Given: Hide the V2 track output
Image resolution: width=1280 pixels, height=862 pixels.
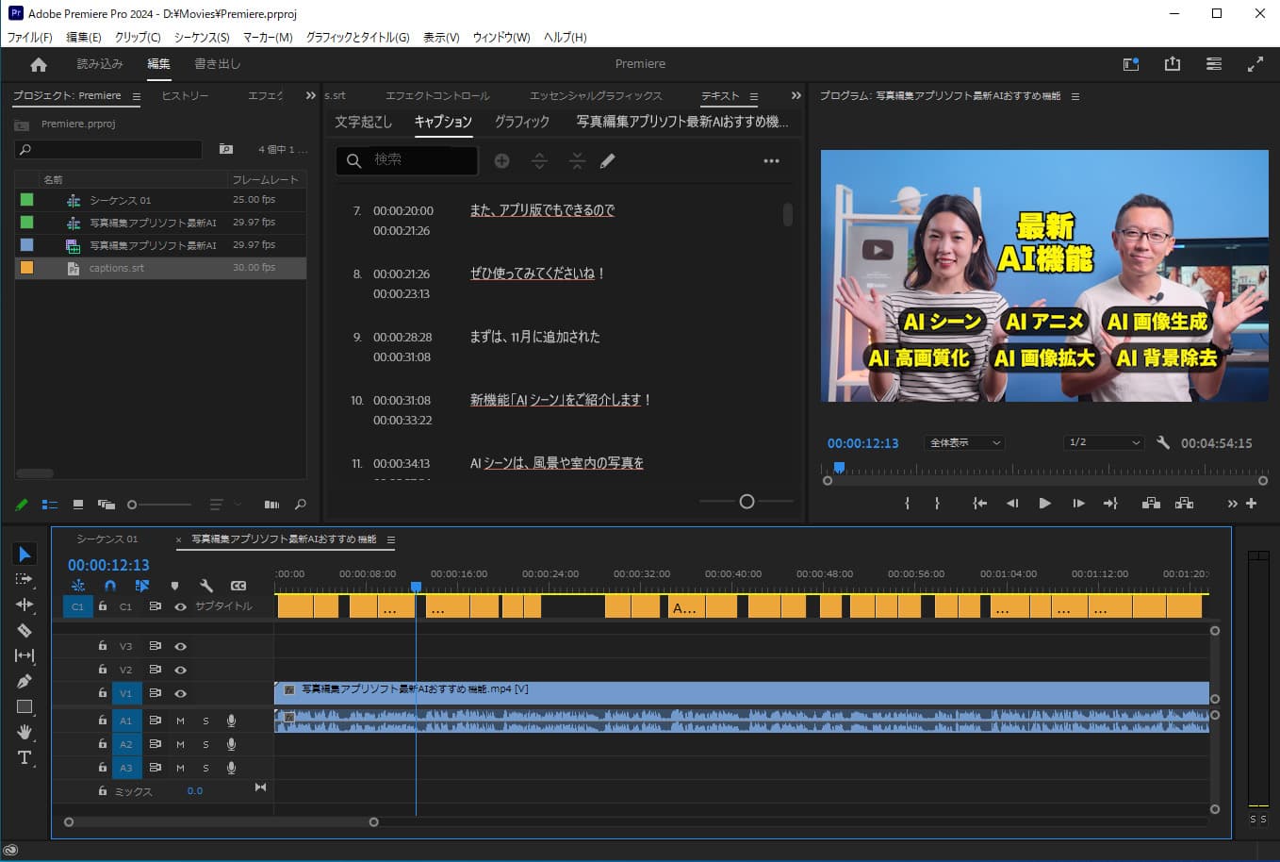Looking at the screenshot, I should pos(180,670).
